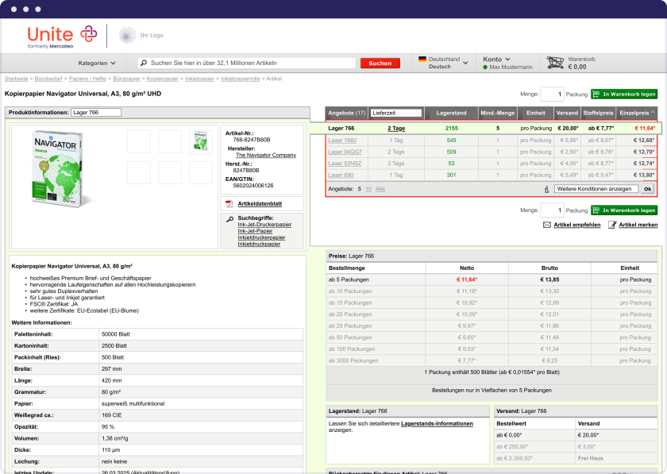Click the green status dot beside Max Mustermann

(485, 67)
